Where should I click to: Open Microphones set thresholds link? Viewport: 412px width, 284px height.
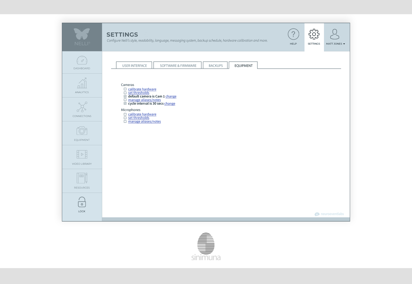[139, 118]
